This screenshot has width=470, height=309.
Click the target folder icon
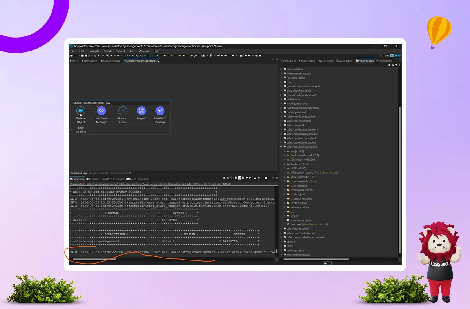click(288, 216)
